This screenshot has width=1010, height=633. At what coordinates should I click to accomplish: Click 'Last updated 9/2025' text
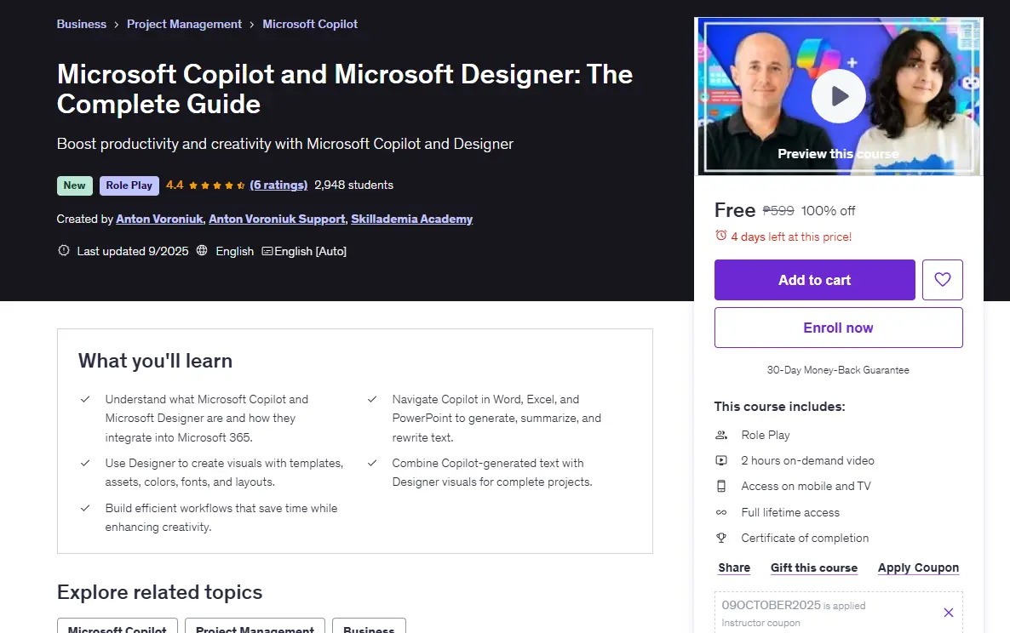(x=133, y=251)
